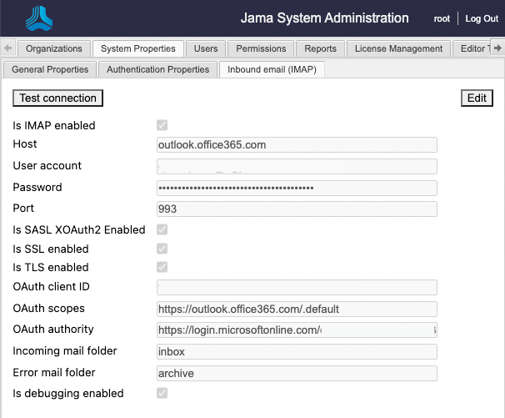Click the OAuth scopes field
505x418 pixels.
[297, 309]
